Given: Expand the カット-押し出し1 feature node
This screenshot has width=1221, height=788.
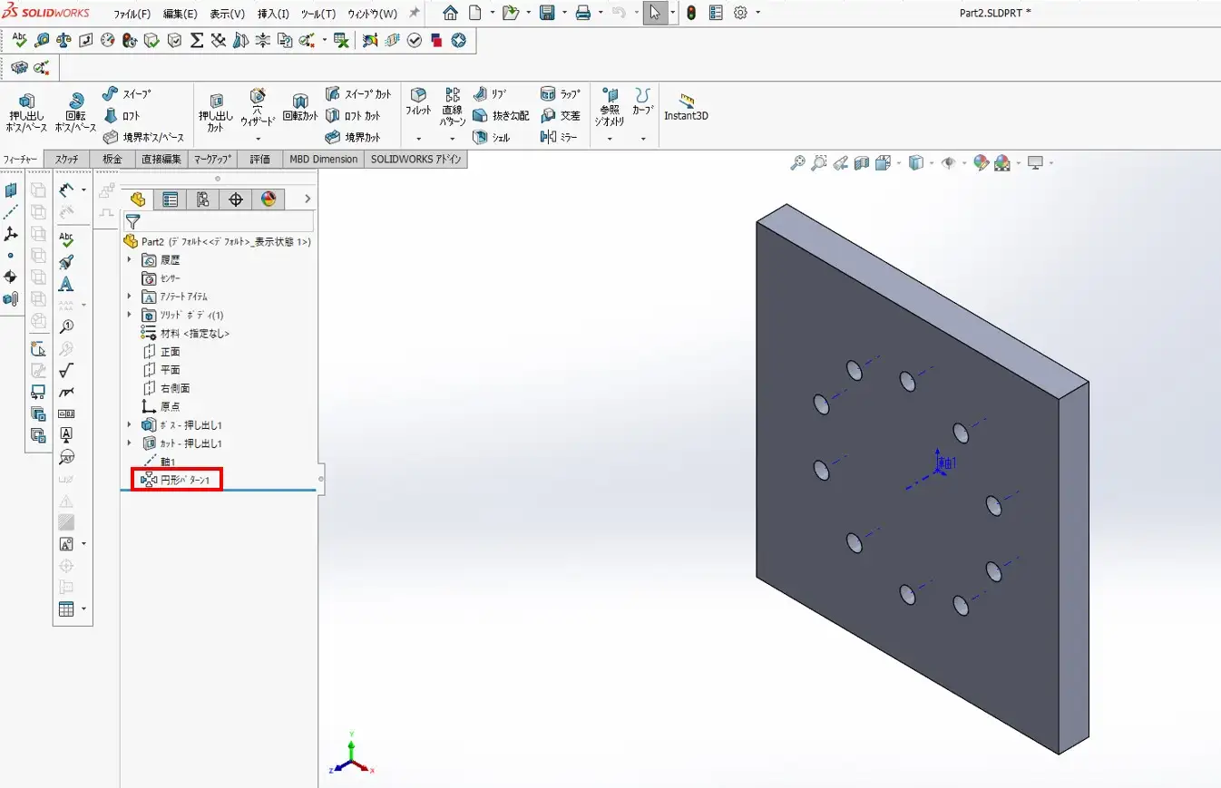Looking at the screenshot, I should [x=129, y=443].
